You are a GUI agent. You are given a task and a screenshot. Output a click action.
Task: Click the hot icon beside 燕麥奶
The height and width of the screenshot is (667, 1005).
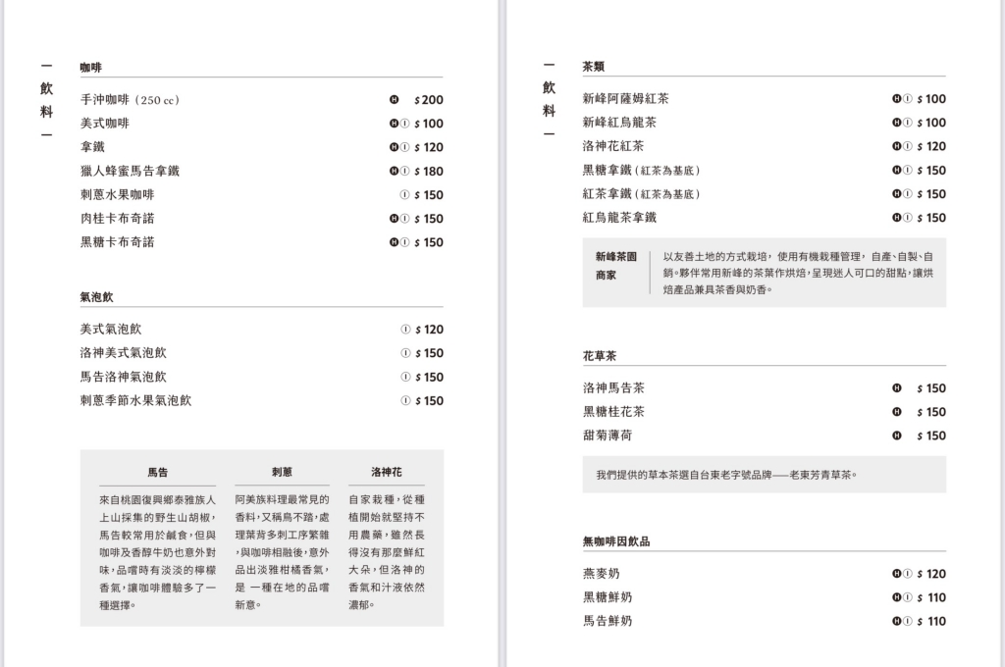tap(897, 574)
